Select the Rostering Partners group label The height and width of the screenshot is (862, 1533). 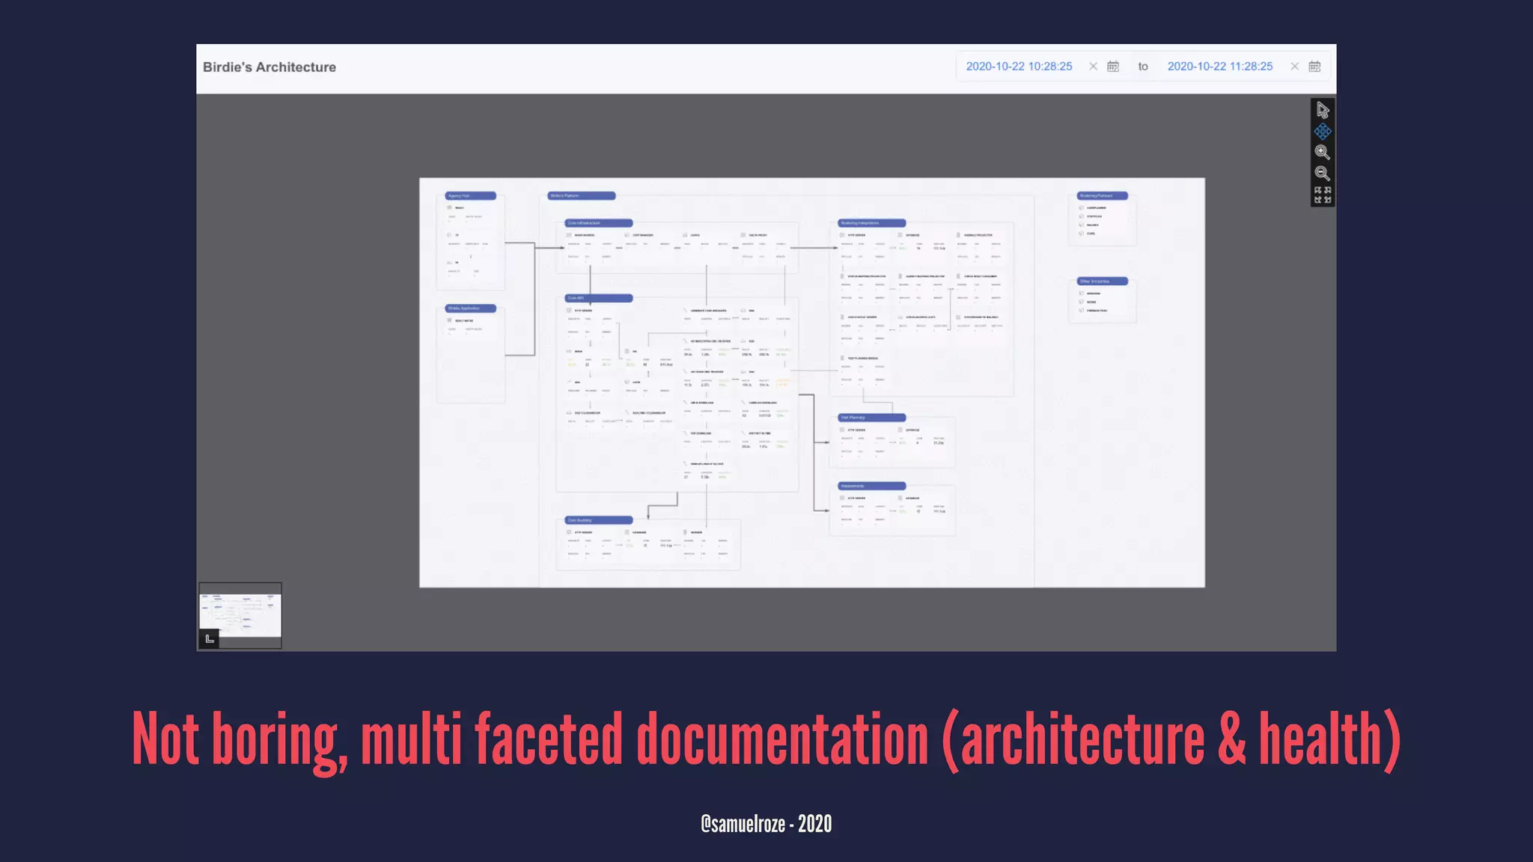click(x=1103, y=196)
